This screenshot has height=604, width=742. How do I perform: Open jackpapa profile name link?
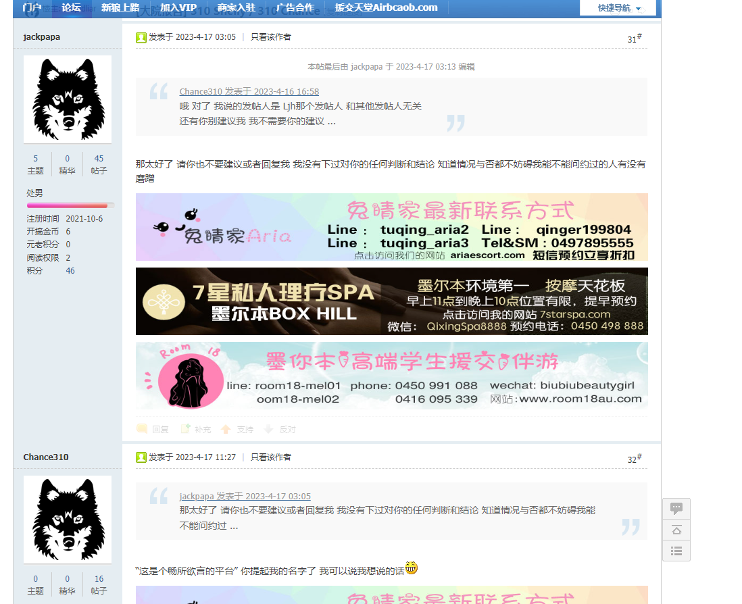pyautogui.click(x=42, y=37)
